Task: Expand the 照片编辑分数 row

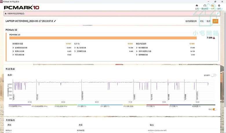Action: tap(137, 48)
